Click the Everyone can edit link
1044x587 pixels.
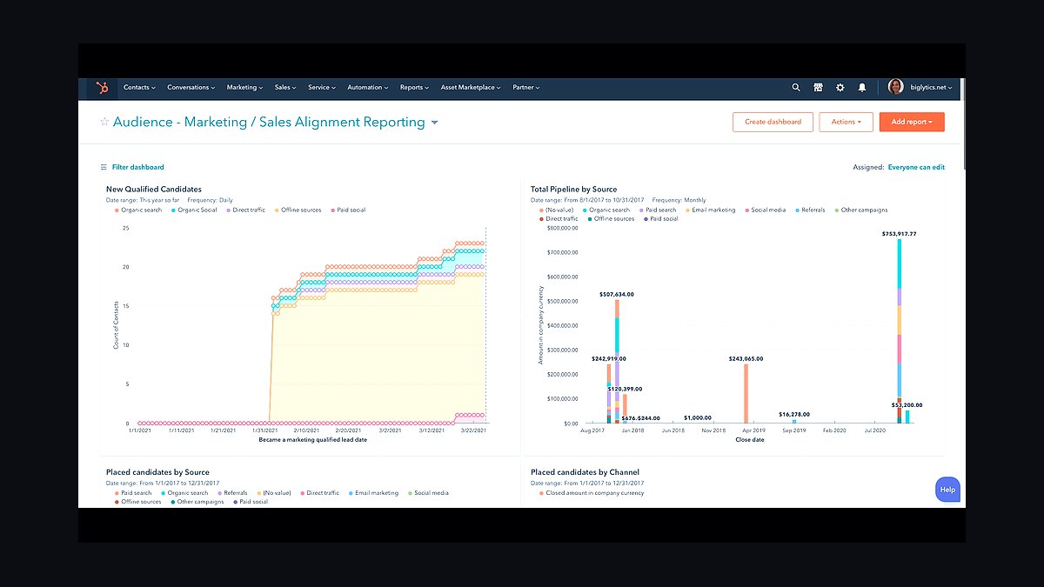coord(916,167)
